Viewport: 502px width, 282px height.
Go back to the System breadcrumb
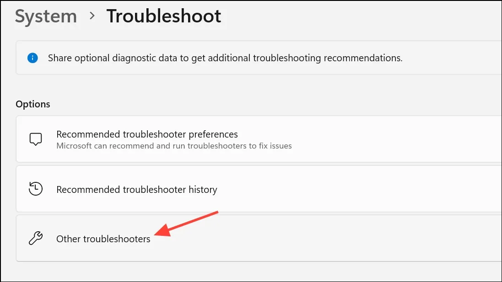click(46, 16)
